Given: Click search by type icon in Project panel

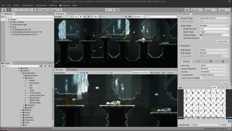Looking at the screenshot, I should (x=41, y=66).
